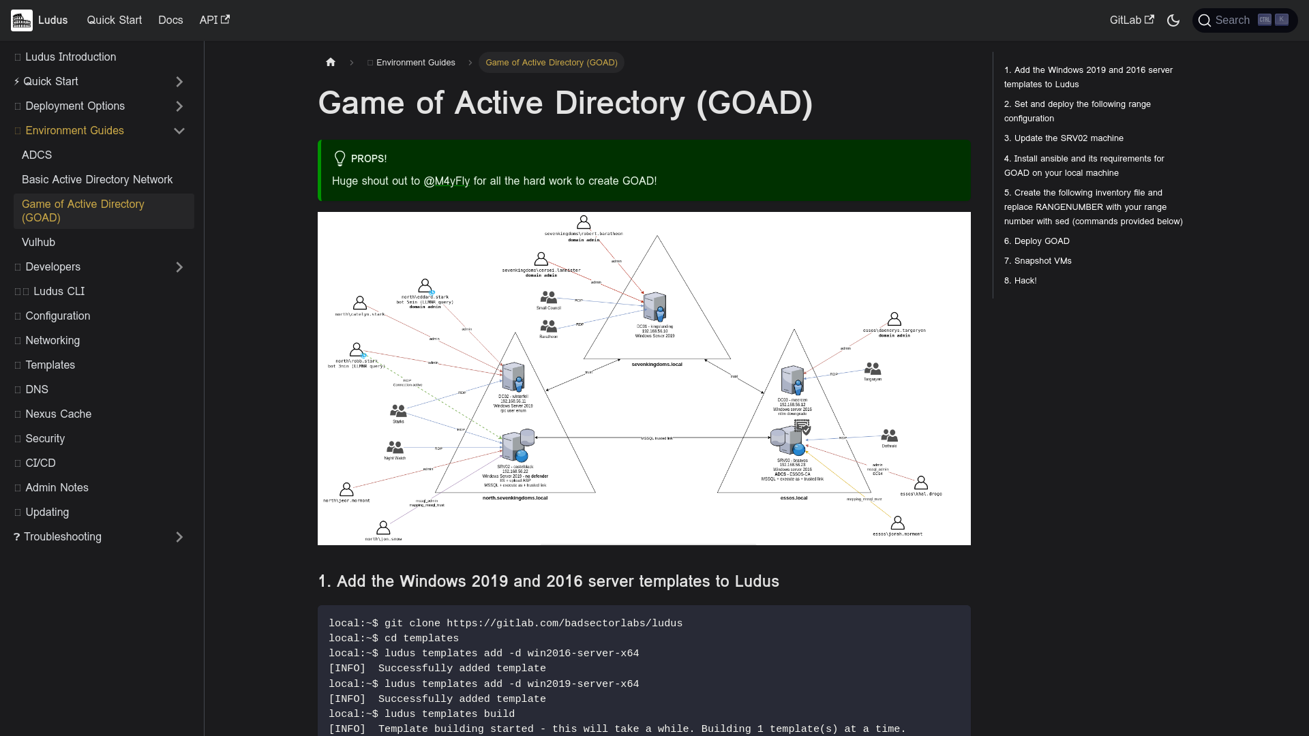The width and height of the screenshot is (1309, 736).
Task: Open Ludus CLI sidebar page
Action: point(104,292)
